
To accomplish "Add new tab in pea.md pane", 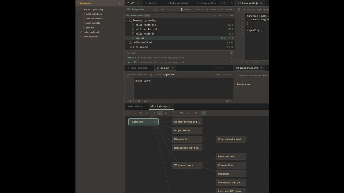I will pos(217,68).
